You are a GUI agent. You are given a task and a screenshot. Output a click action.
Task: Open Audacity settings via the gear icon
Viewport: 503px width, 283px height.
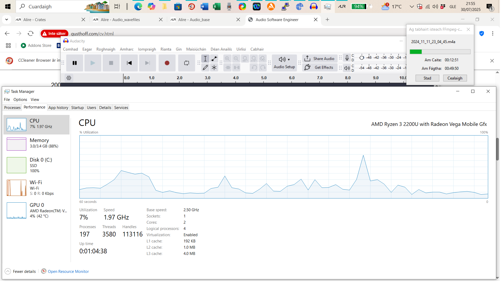pyautogui.click(x=69, y=78)
